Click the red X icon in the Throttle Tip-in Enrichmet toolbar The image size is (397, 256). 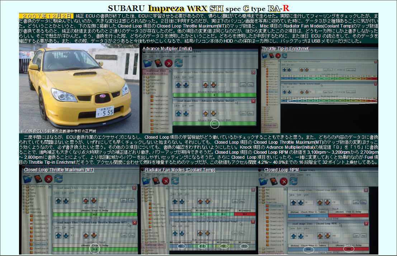coord(278,55)
